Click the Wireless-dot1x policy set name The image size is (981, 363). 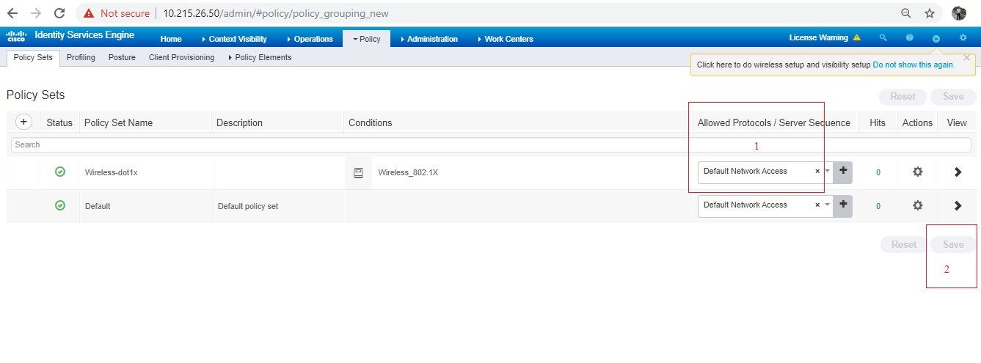[x=111, y=173]
